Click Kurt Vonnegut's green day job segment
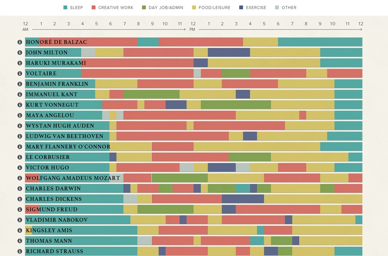This screenshot has height=256, width=388. tap(236, 105)
